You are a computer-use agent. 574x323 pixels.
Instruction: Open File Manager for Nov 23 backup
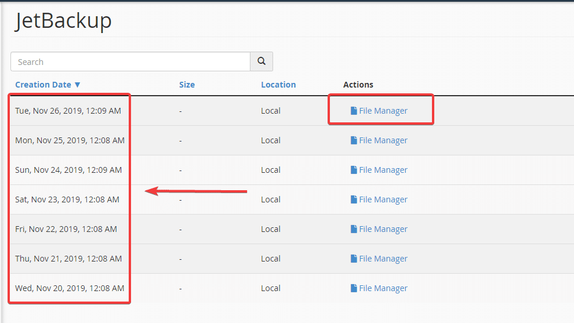point(379,199)
